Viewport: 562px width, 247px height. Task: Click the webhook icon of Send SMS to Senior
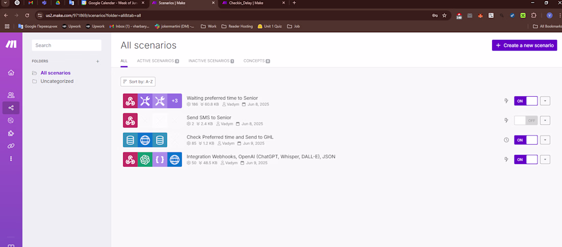[x=130, y=120]
